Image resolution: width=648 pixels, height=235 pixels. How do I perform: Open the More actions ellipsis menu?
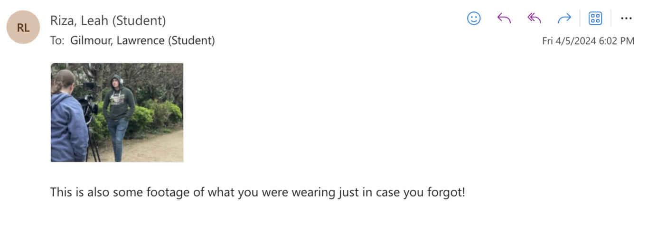coord(626,19)
